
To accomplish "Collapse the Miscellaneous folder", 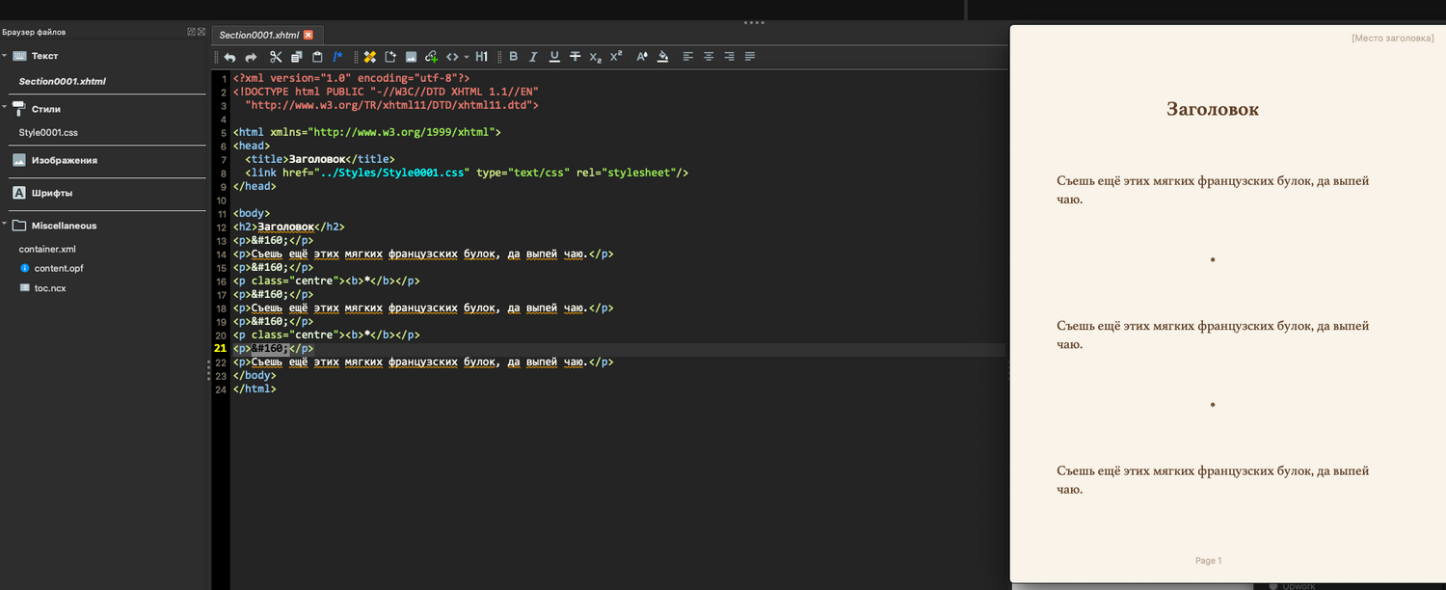I will click(x=5, y=225).
